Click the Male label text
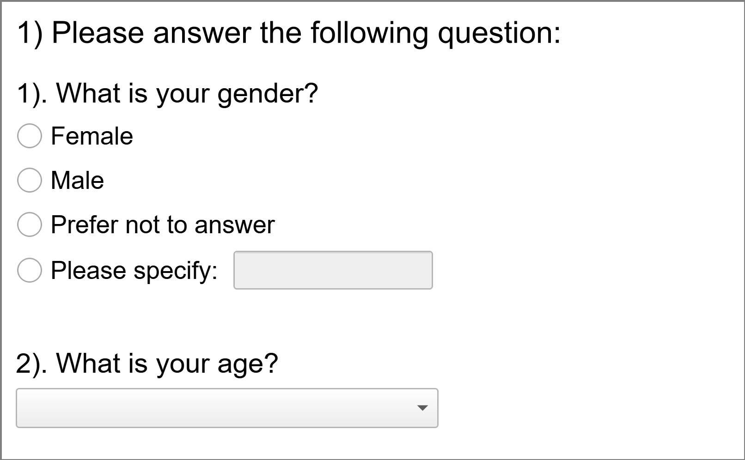The height and width of the screenshot is (460, 745). [x=77, y=180]
